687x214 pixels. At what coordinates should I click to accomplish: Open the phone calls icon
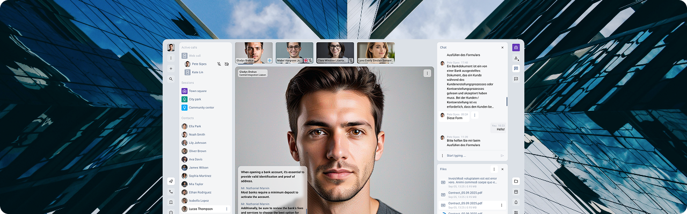(171, 192)
